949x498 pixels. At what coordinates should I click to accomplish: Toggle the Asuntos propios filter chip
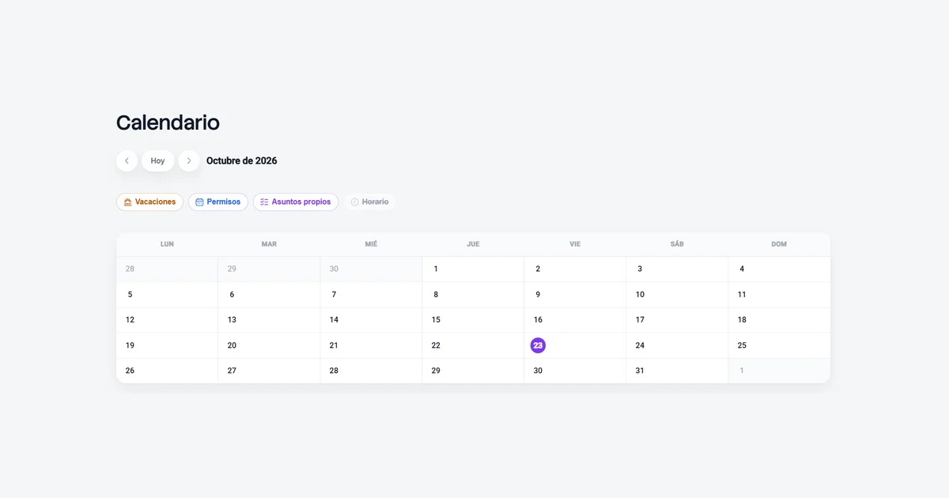pyautogui.click(x=296, y=202)
